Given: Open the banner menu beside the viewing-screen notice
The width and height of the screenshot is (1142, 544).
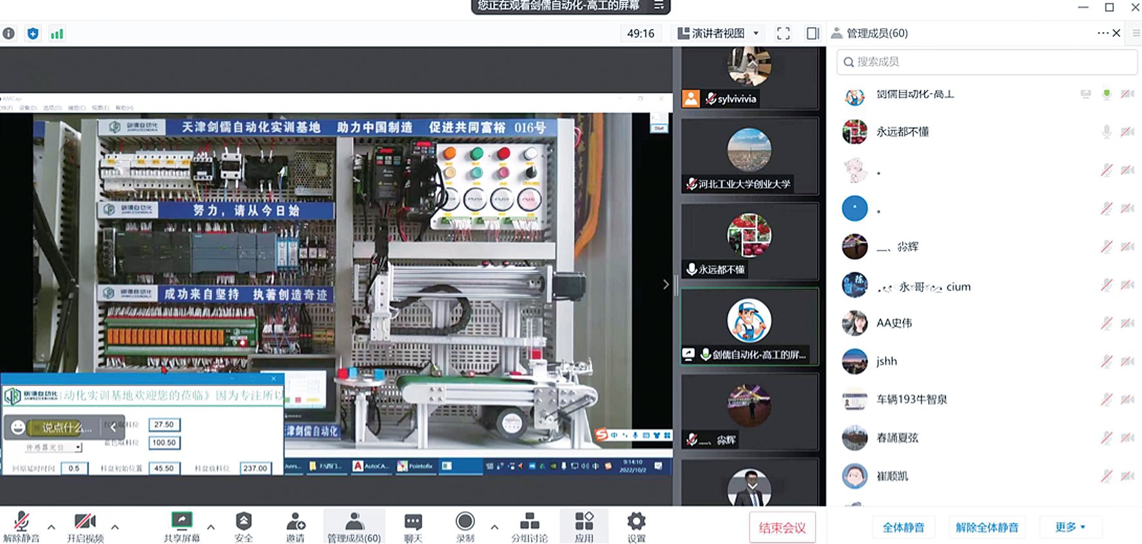Looking at the screenshot, I should point(659,5).
